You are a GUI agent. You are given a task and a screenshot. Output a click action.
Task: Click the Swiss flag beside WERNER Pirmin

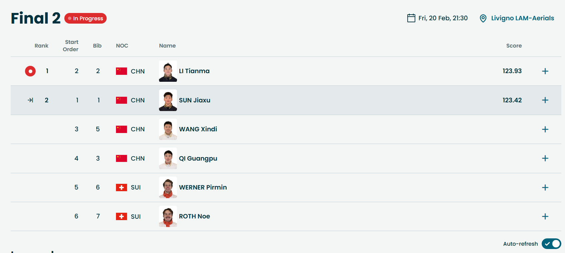121,188
